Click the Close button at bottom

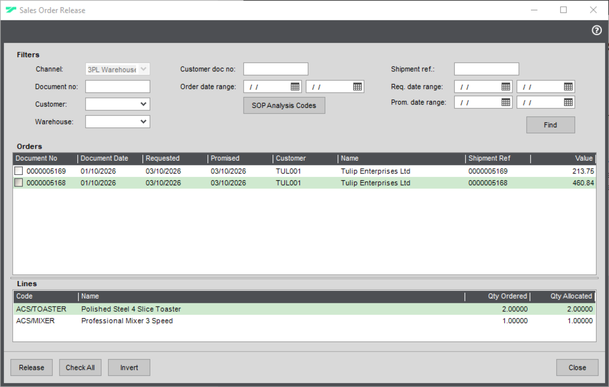577,368
